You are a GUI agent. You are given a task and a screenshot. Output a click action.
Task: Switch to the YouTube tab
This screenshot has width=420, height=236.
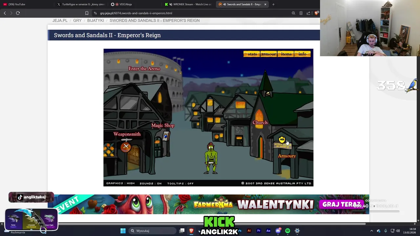tap(26, 4)
